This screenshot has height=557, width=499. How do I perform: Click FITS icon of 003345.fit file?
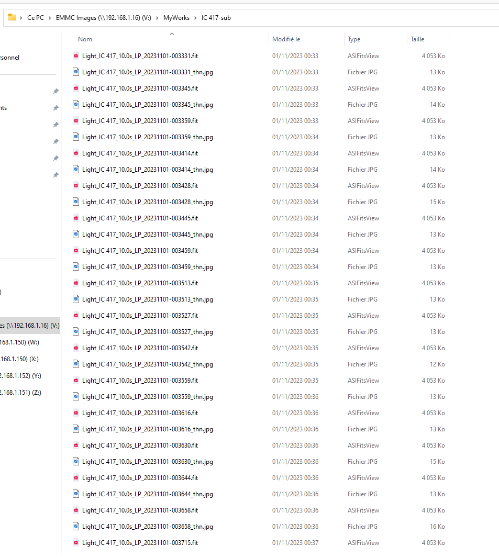tap(76, 88)
